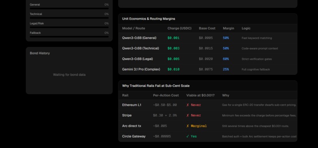Click the 25% margin value
Screen dimensions: 318x148
(x=226, y=69)
